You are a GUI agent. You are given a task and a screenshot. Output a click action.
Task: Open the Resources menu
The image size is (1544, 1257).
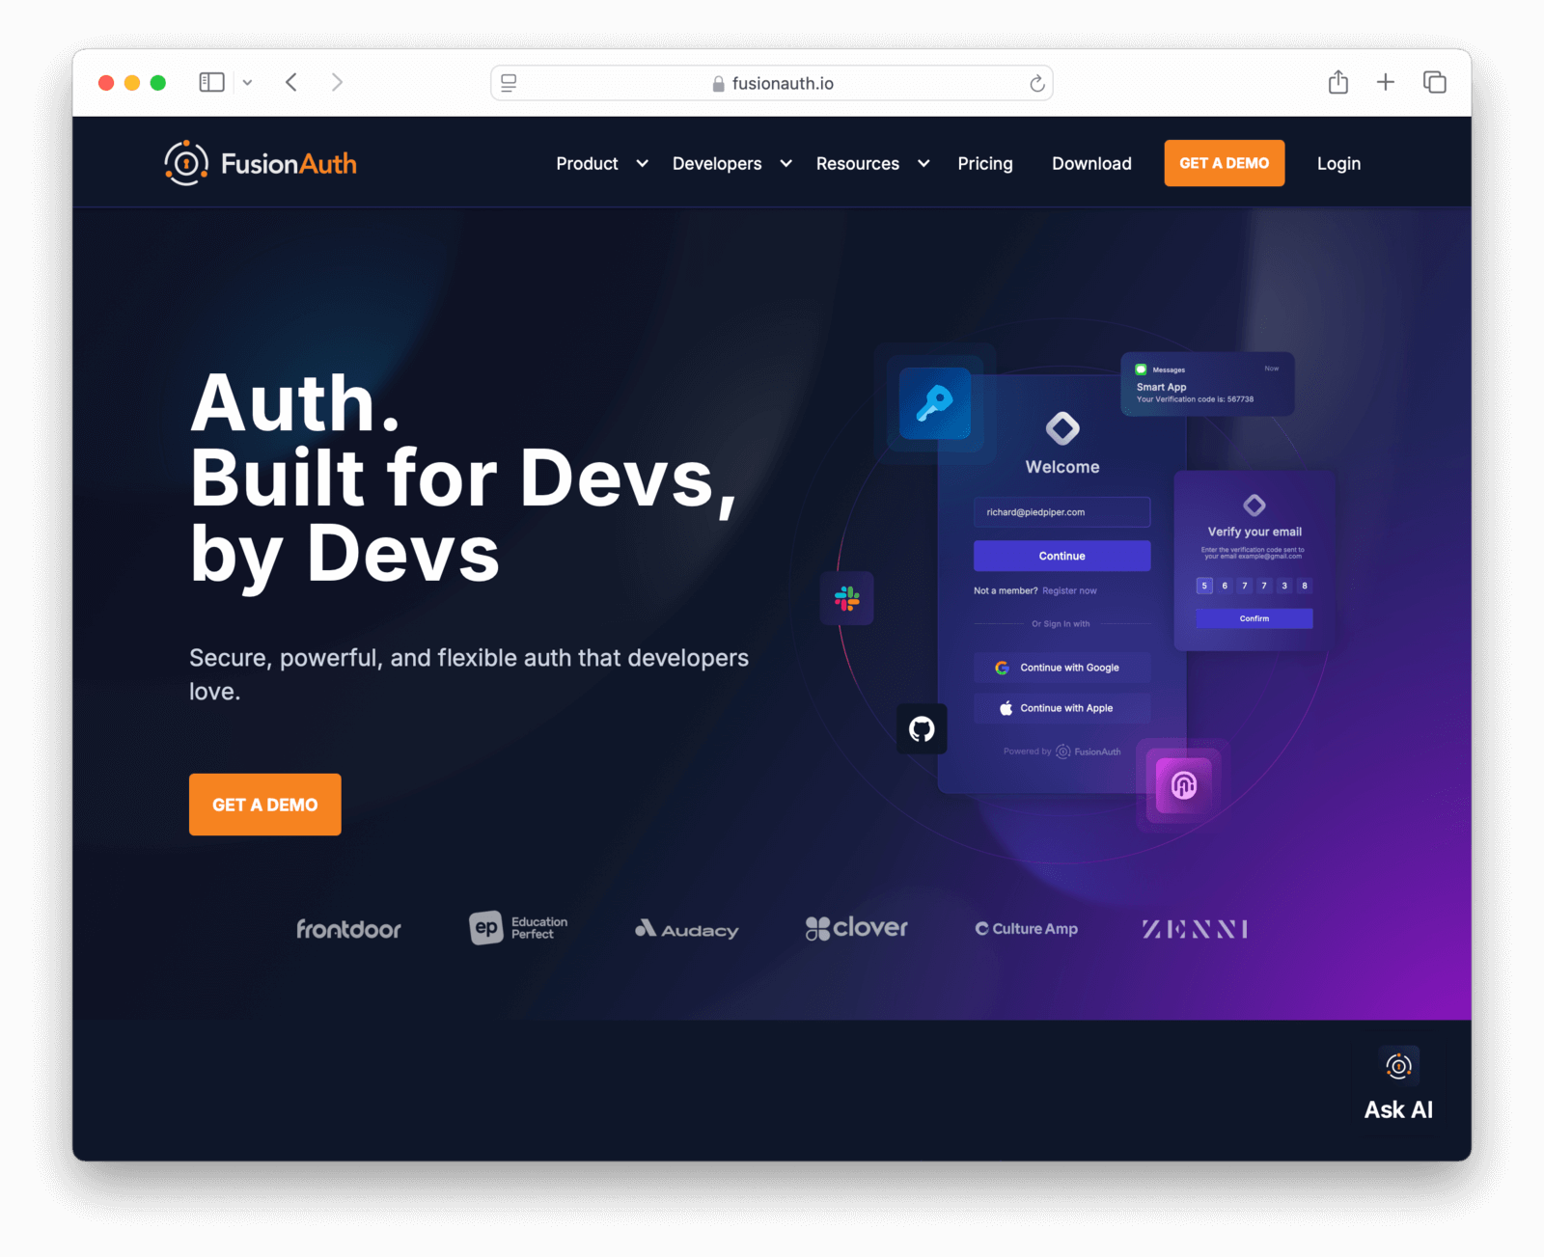coord(858,164)
